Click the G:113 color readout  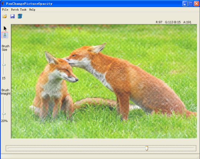click(169, 22)
